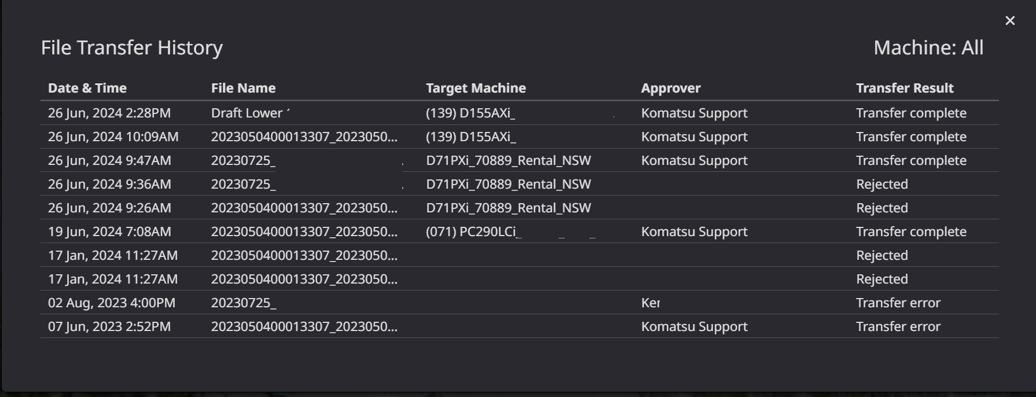Click the Date & Time column header
The height and width of the screenshot is (397, 1036).
tap(87, 88)
